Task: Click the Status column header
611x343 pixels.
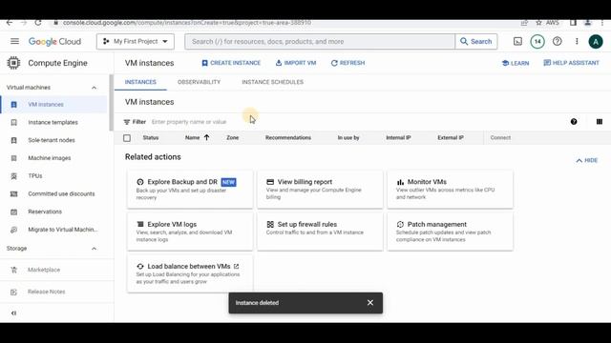Action: click(151, 137)
